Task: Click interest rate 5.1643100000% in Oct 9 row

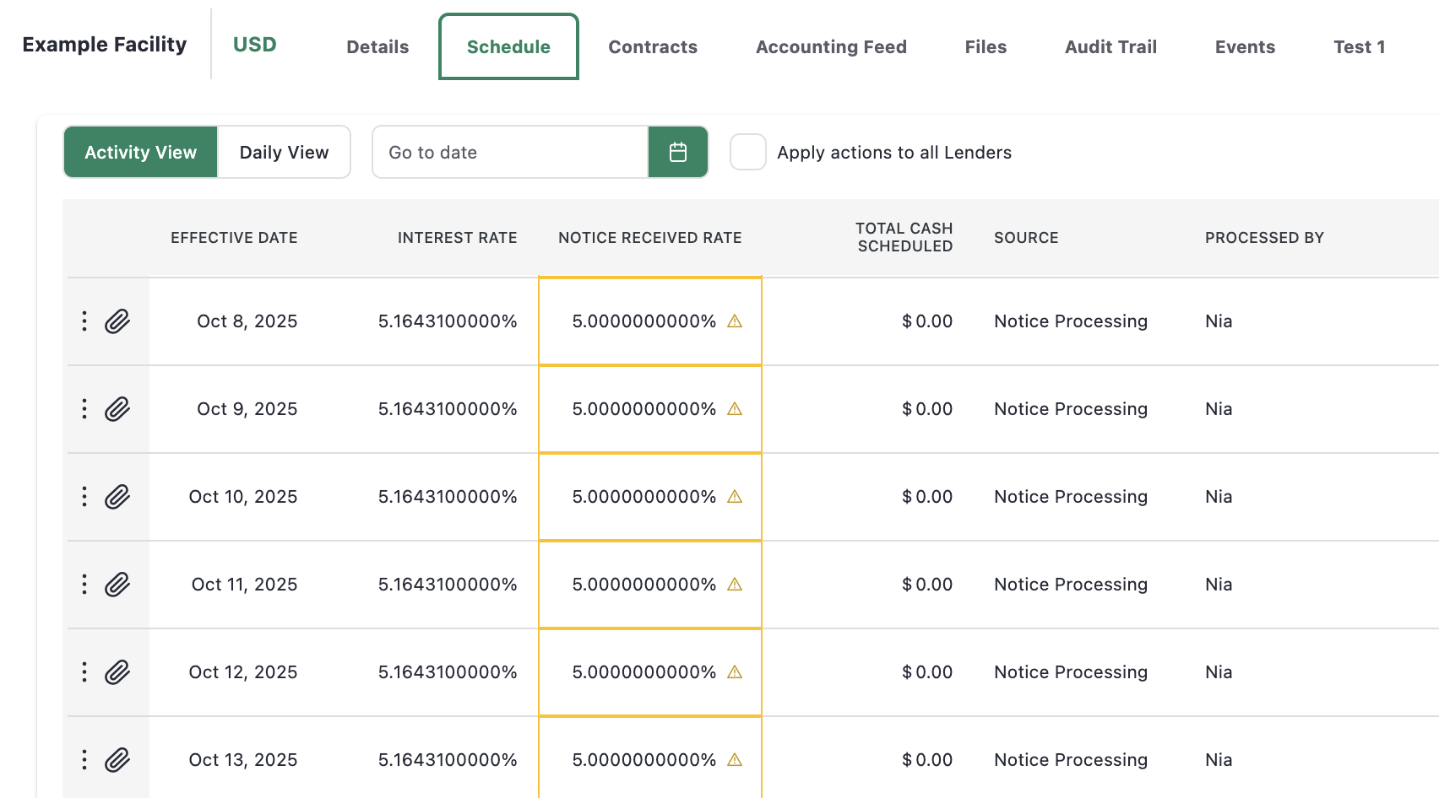Action: [448, 409]
